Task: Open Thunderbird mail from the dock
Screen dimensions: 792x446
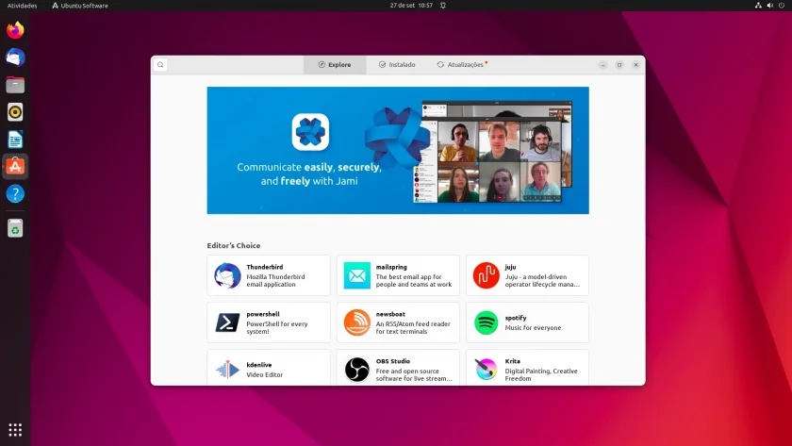Action: pos(15,58)
